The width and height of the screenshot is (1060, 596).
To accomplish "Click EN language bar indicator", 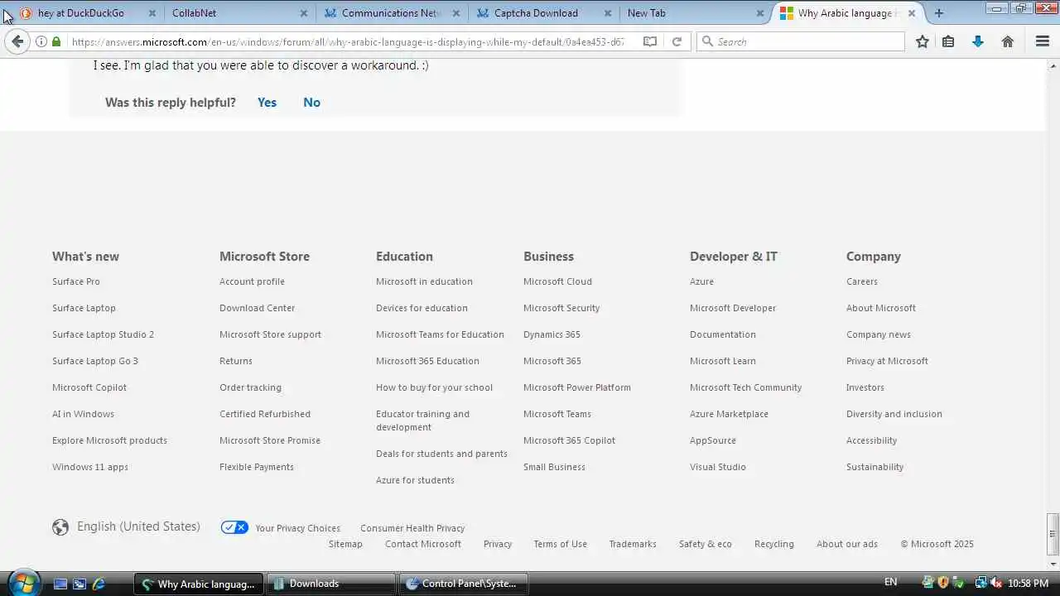I will (890, 583).
